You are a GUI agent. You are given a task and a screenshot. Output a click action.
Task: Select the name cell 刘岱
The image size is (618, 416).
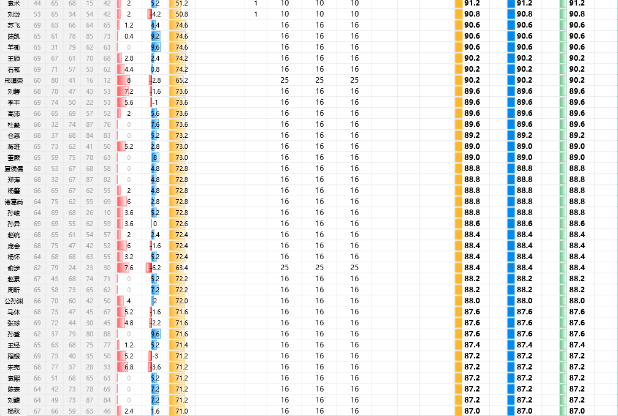coord(13,14)
